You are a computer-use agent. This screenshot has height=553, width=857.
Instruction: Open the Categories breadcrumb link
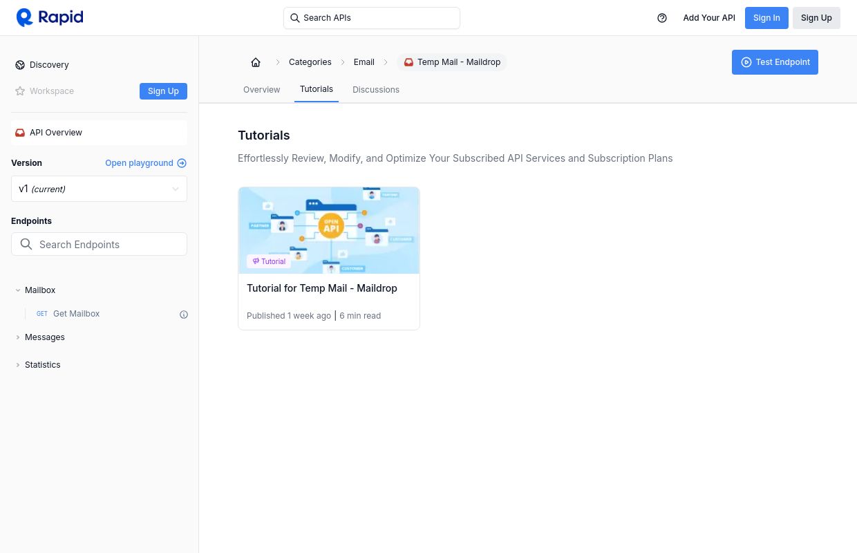click(x=310, y=62)
